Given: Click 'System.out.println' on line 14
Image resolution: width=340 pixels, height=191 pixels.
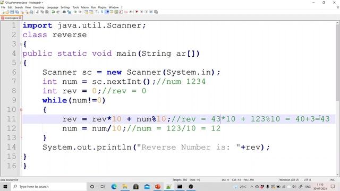Looking at the screenshot, I should (87, 147).
